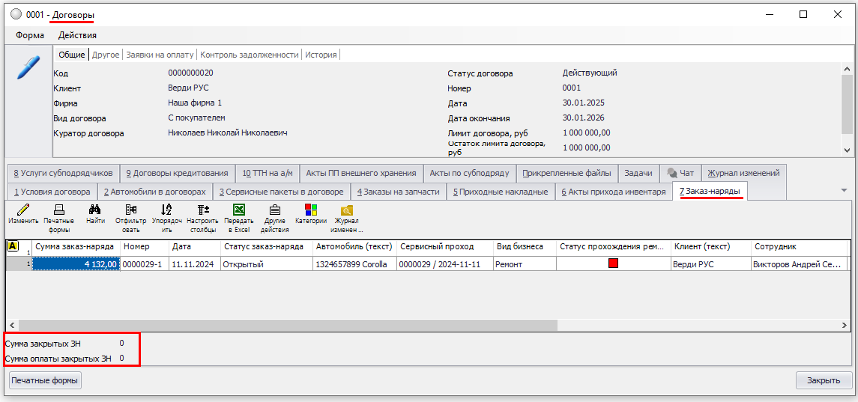This screenshot has width=858, height=402.
Task: Open Настроить столбцы column settings icon
Action: (203, 210)
